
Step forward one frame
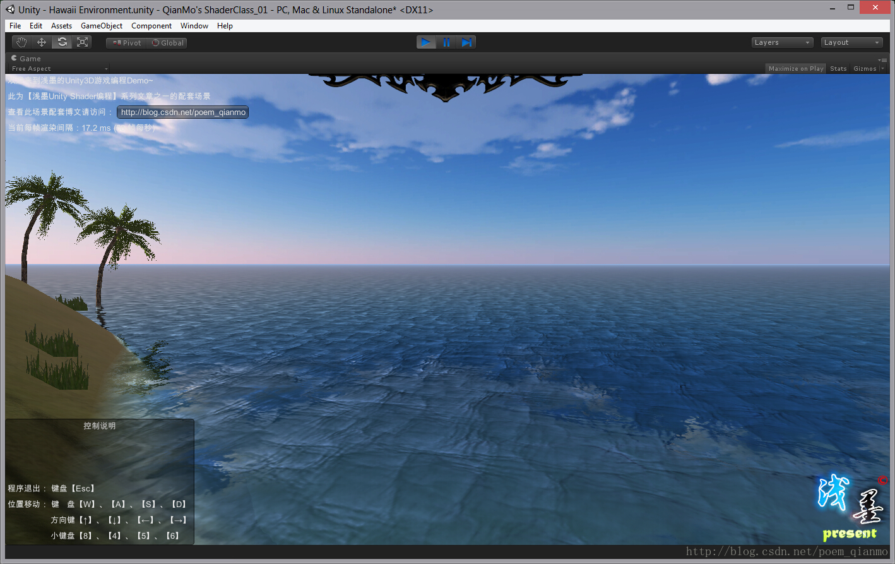(466, 42)
